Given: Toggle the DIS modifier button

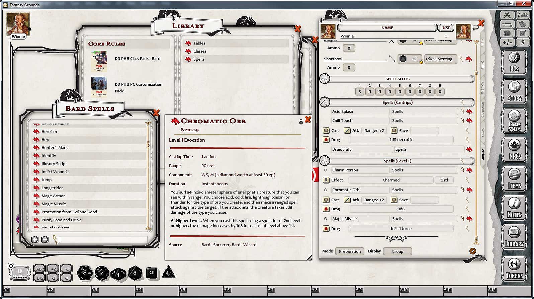Looking at the screenshot, I should [40, 278].
